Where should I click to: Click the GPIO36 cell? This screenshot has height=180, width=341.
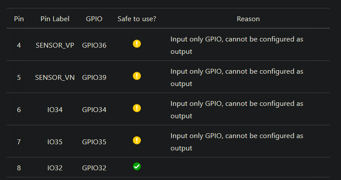point(94,45)
